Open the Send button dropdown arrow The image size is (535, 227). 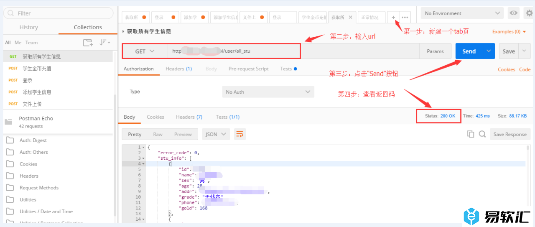pyautogui.click(x=489, y=51)
